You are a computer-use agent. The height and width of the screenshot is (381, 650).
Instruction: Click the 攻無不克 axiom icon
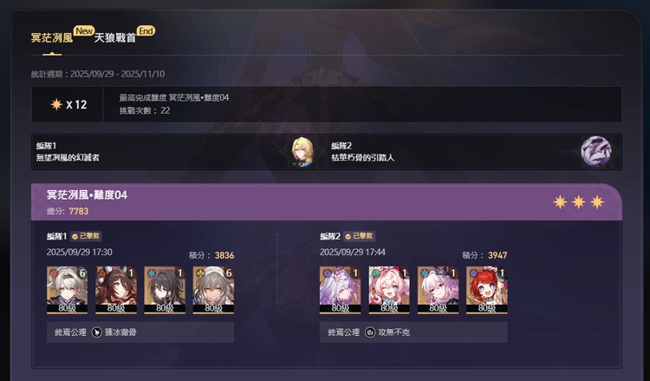pos(370,332)
